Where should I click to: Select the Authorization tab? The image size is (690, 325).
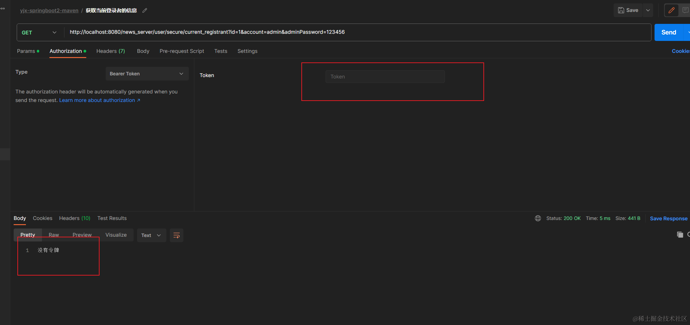coord(68,51)
